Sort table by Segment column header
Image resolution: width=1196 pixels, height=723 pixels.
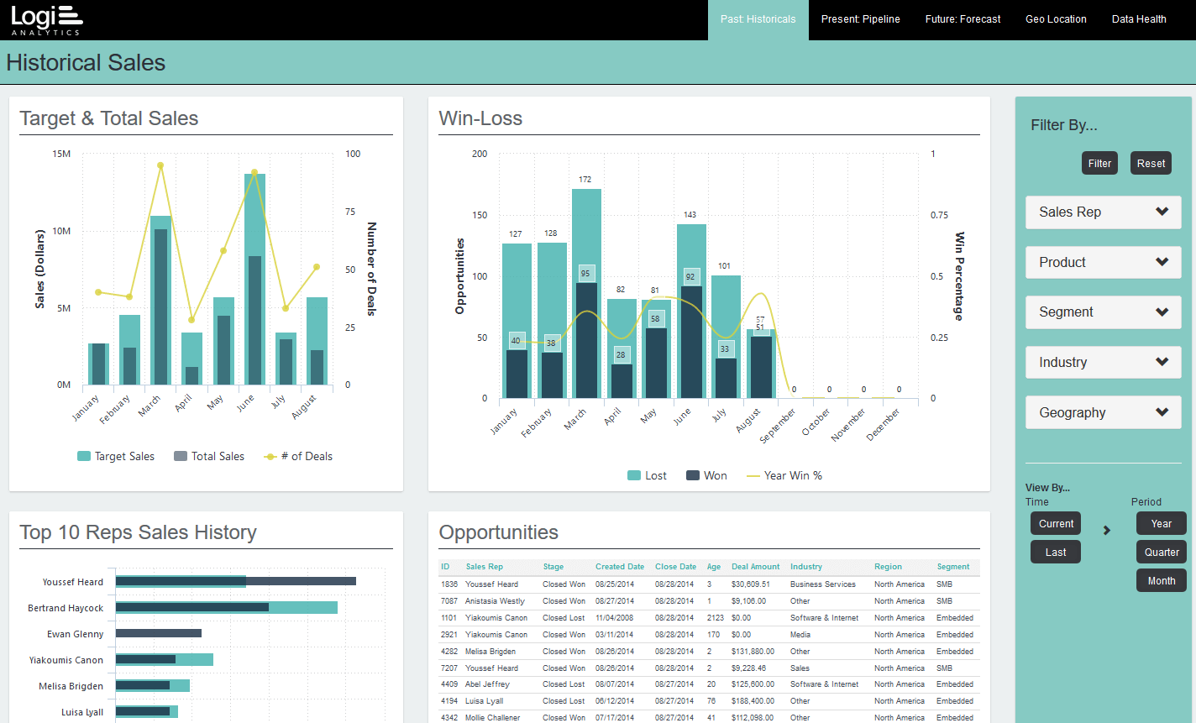[953, 567]
